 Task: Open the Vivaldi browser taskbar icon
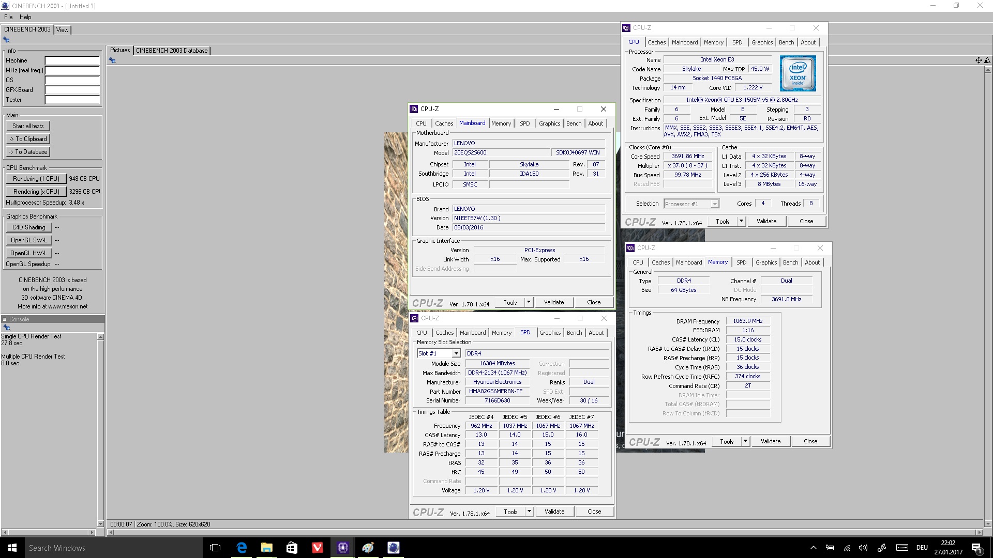[318, 548]
